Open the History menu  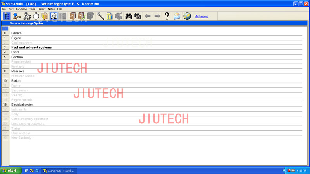pos(41,9)
